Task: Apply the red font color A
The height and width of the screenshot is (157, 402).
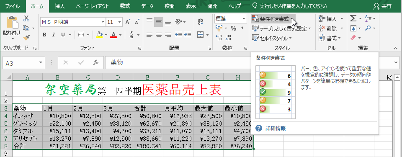Action: coord(113,35)
